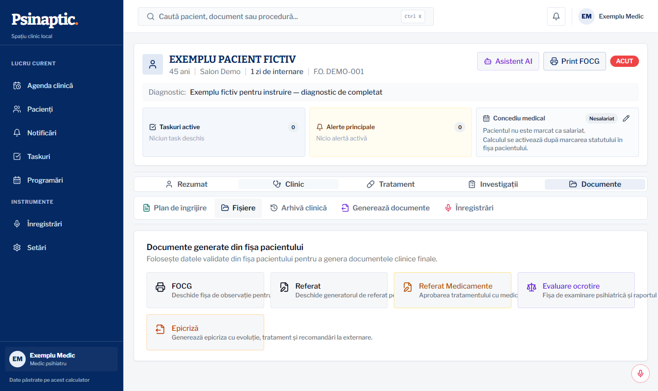This screenshot has height=391, width=658.
Task: Switch to the Clinic tab
Action: (288, 184)
